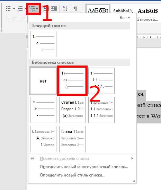Choose the 'Статья I. Раздел 1.01' list style

tap(72, 110)
